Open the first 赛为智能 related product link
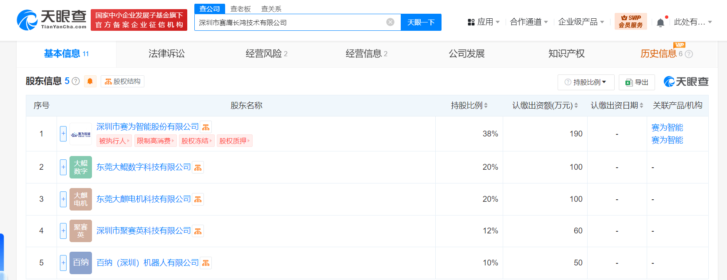This screenshot has width=727, height=280. click(667, 127)
